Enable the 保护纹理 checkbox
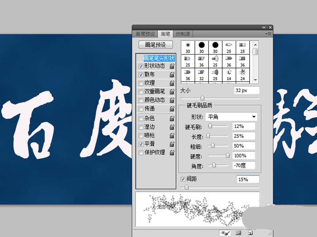The width and height of the screenshot is (317, 237). tap(141, 153)
